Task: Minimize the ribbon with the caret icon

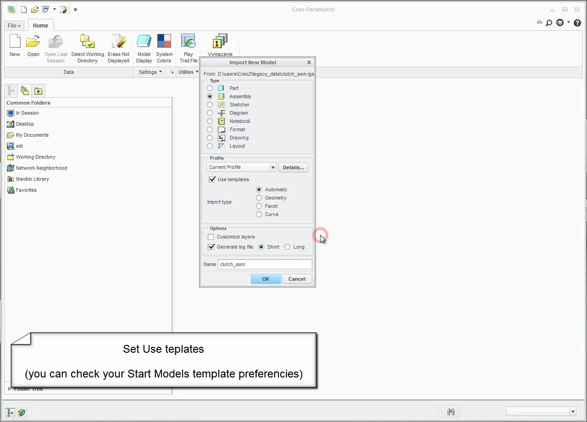Action: tap(539, 22)
